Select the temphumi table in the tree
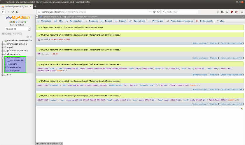 point(15,70)
